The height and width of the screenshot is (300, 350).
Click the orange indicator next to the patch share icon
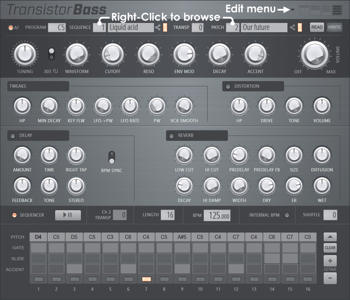tap(300, 28)
